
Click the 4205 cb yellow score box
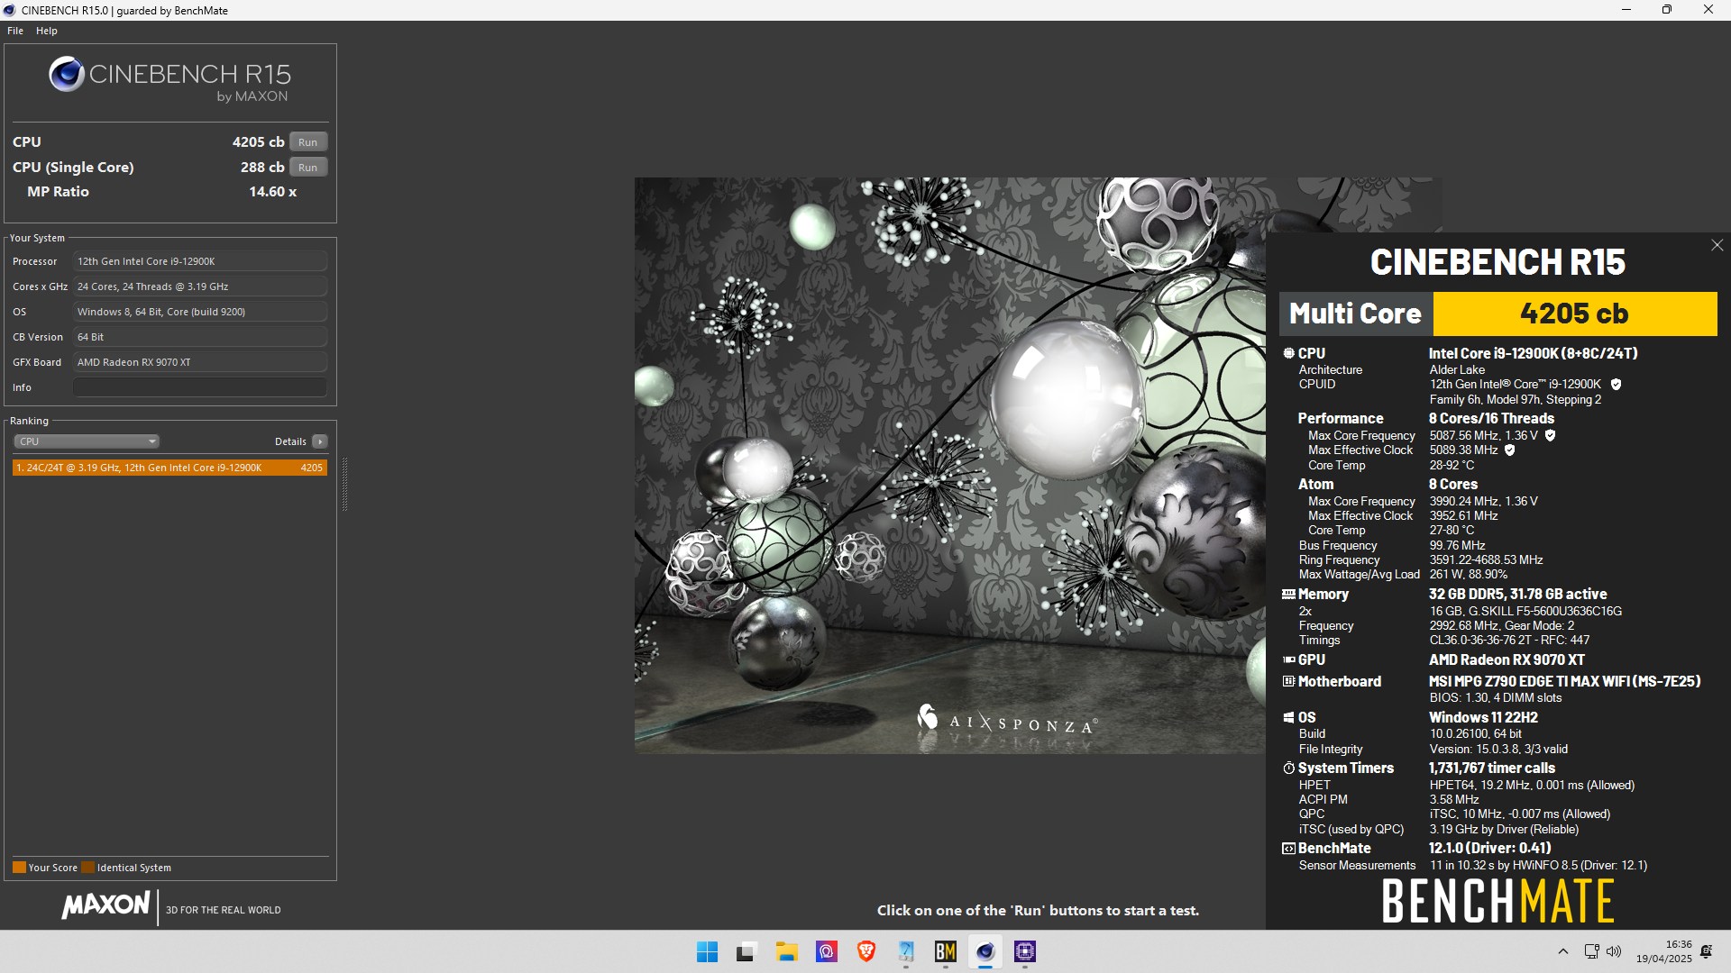1574,314
